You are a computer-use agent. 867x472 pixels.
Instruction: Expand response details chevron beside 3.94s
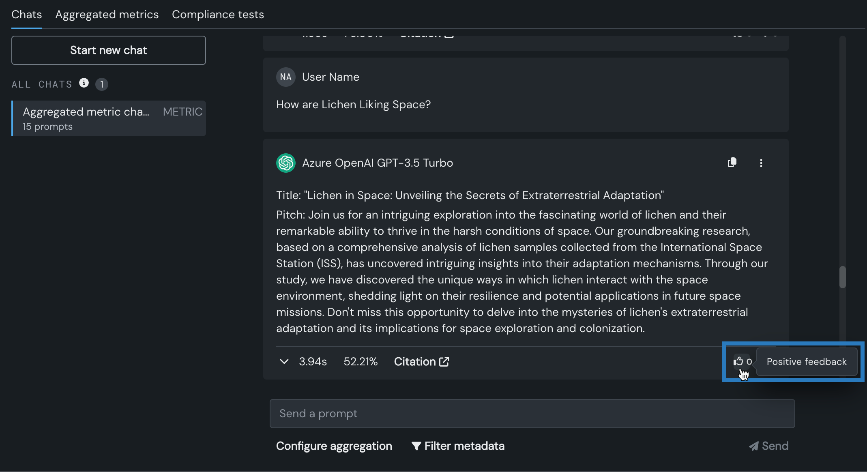(x=284, y=361)
